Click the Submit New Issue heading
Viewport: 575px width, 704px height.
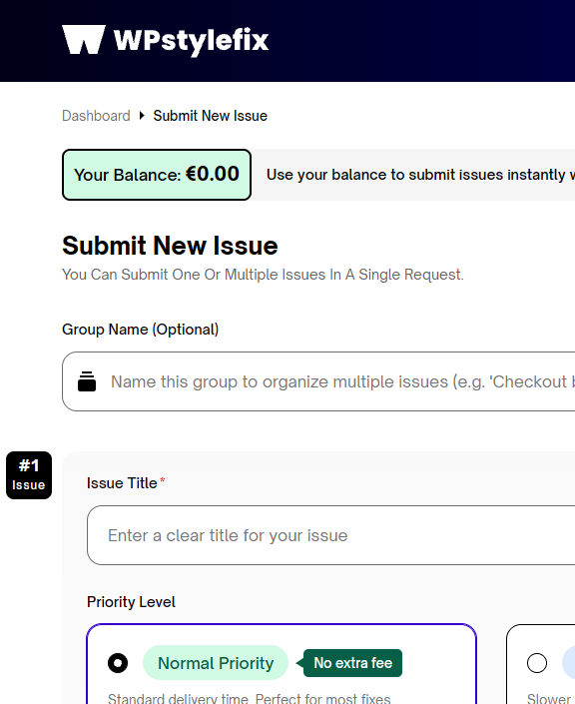coord(170,246)
